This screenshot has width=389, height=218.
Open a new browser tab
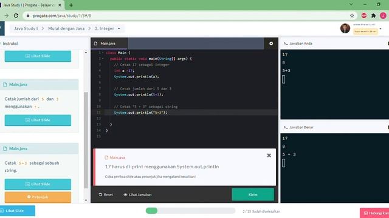(x=71, y=5)
